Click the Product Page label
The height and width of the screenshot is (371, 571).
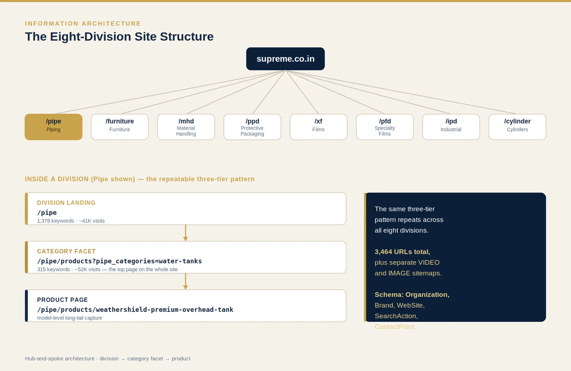[62, 300]
